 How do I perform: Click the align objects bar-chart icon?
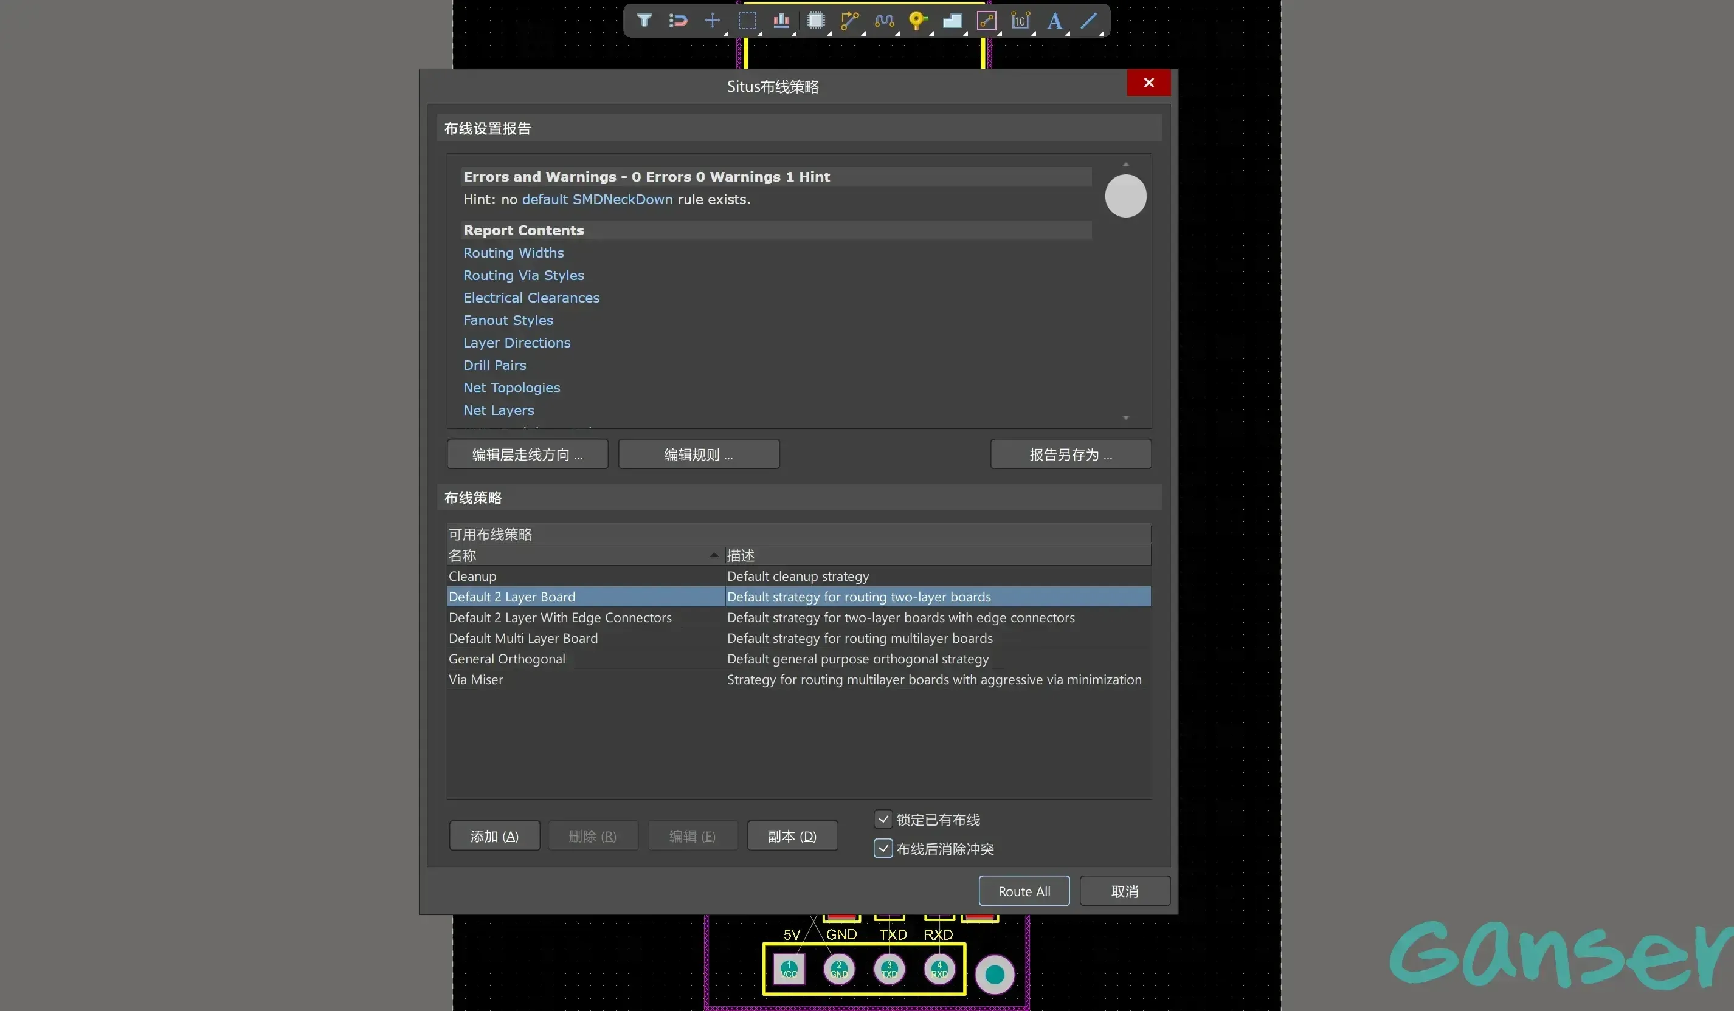[780, 21]
